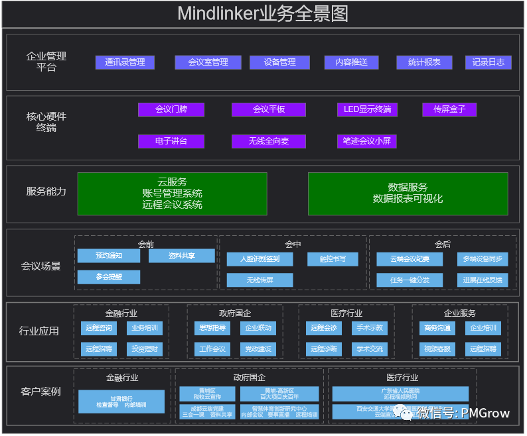Select the 人脸识别签到 box
Image resolution: width=527 pixels, height=436 pixels.
coord(260,259)
